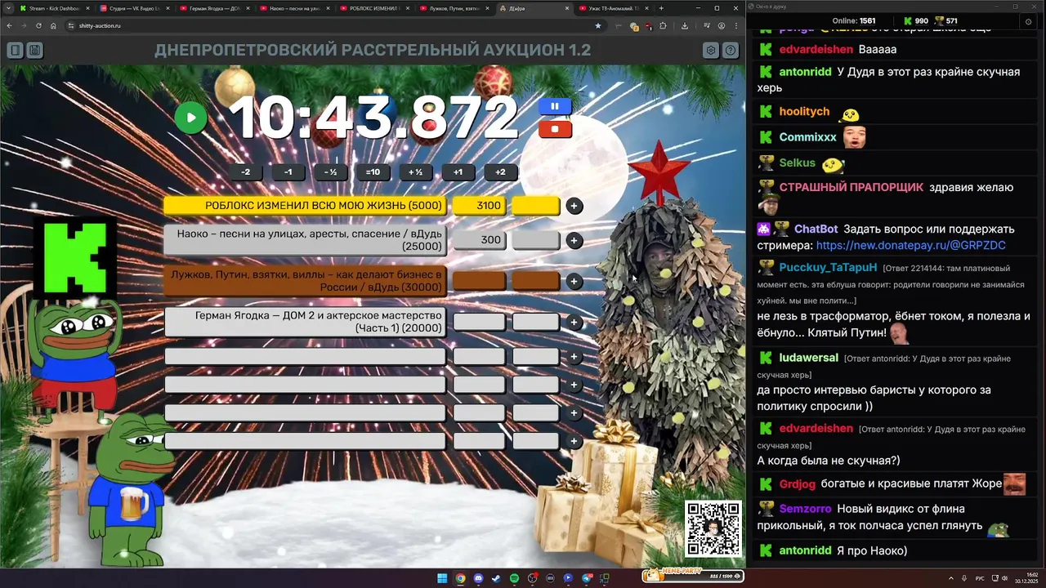The image size is (1046, 588).
Task: Click plus icon on РОБЛОКС ИЗМЕНИЛ lot row
Action: (574, 206)
